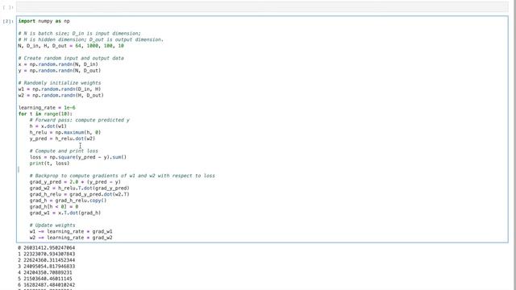Click the line 'N, D_in, H, D_out = 64, 1000, 100, 10'
Screen dimensions: 516x290
click(71, 46)
